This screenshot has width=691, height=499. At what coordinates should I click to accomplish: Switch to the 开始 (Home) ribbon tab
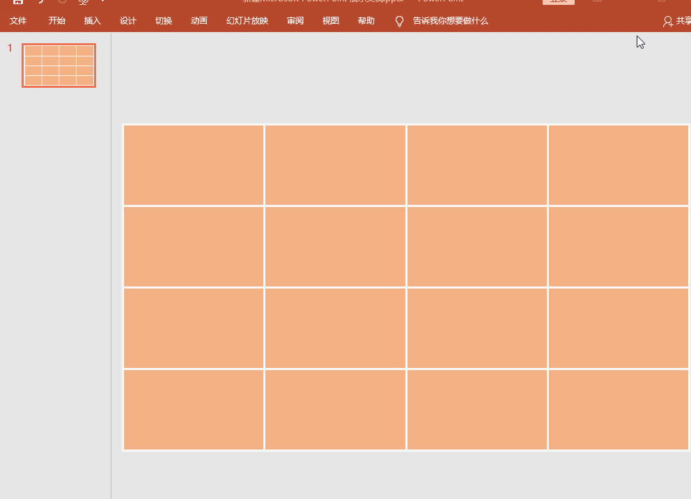pyautogui.click(x=57, y=21)
